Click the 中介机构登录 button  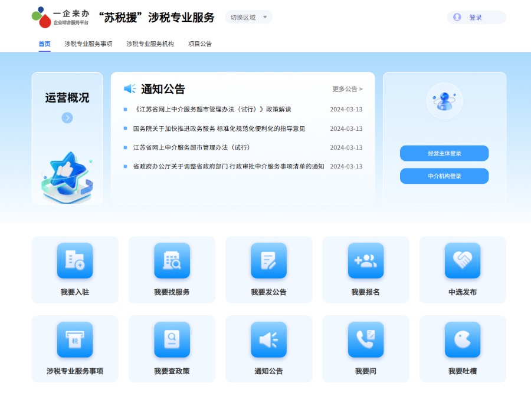(x=444, y=176)
